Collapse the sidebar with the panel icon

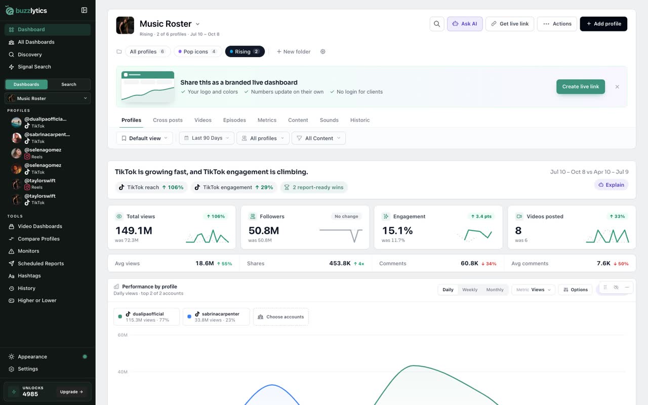point(84,10)
